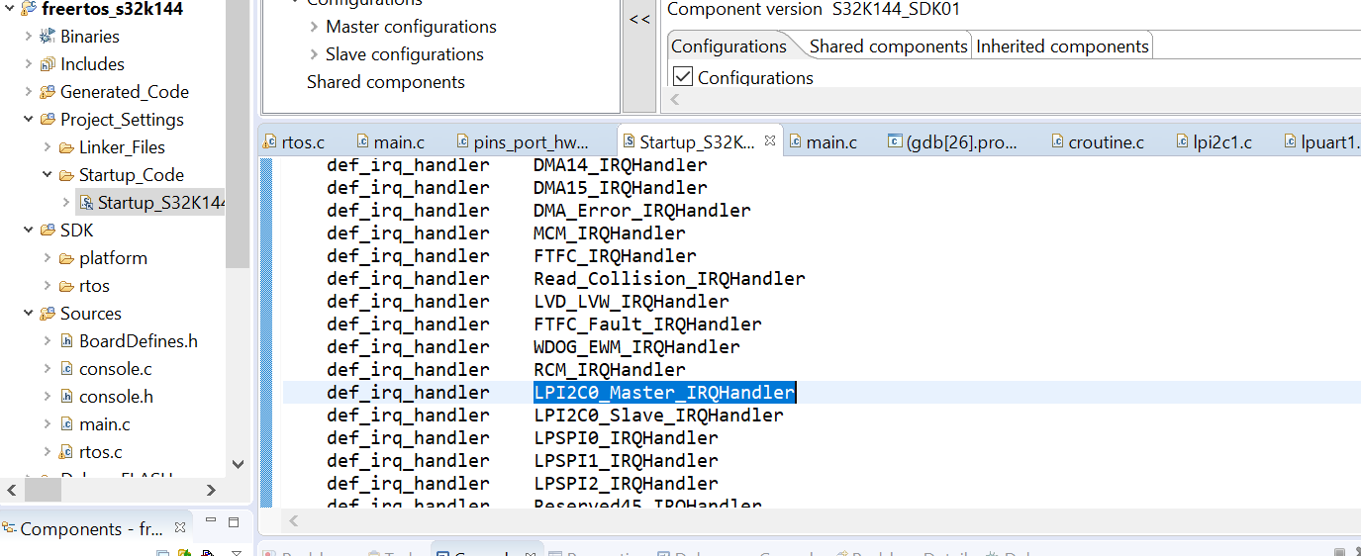Select the BoardDefines.h header file icon
The width and height of the screenshot is (1361, 556).
tap(66, 341)
